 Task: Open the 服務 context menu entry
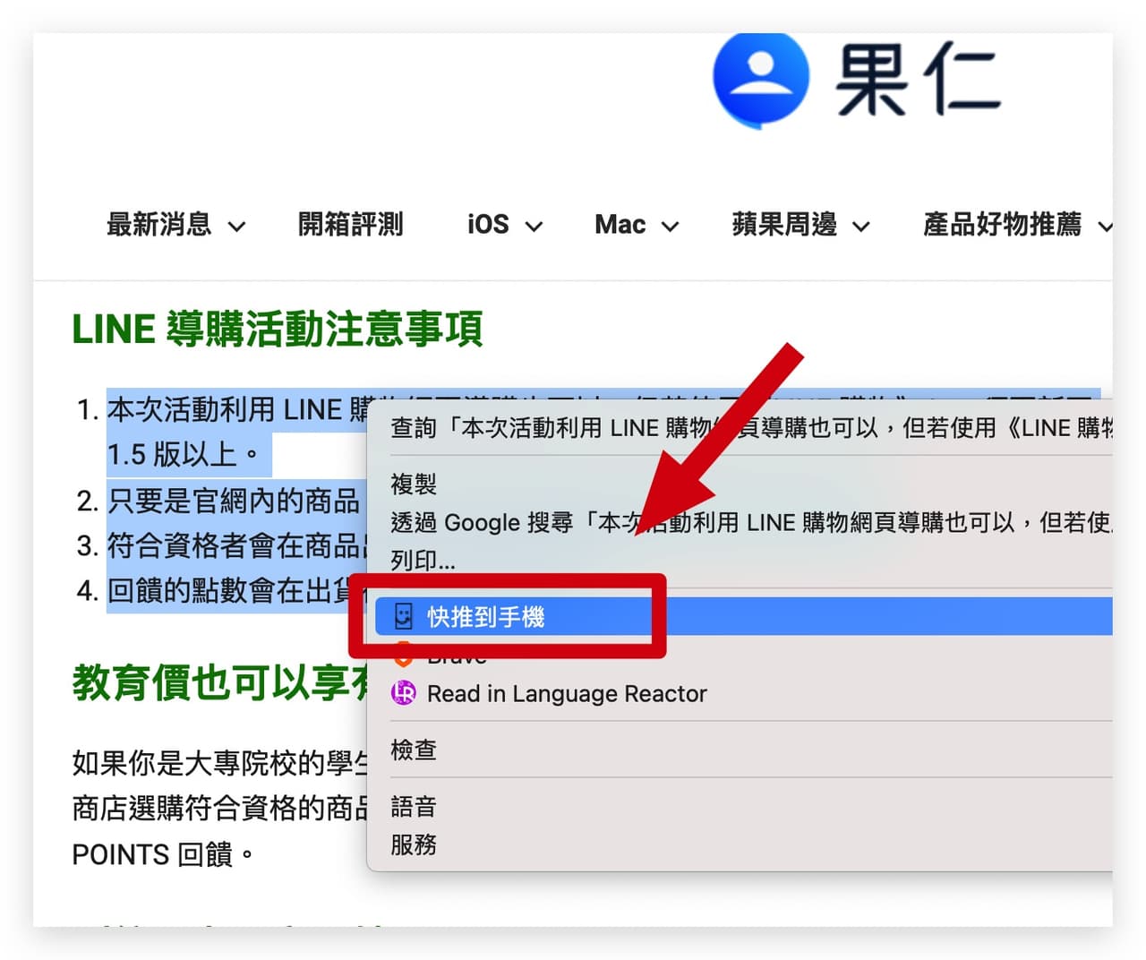pos(414,844)
